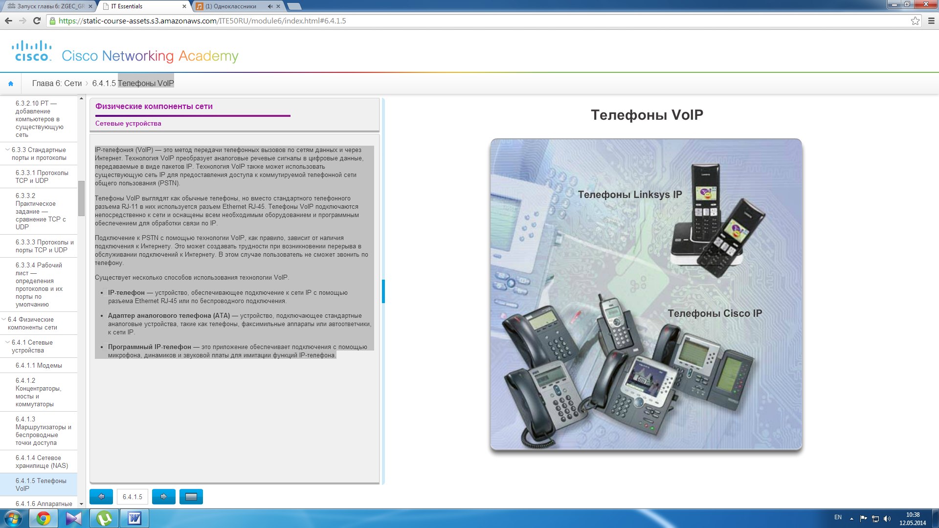The width and height of the screenshot is (939, 528).
Task: Open 6.4.1.3 Маршрутизаторы и беспроводные точки
Action: (39, 431)
